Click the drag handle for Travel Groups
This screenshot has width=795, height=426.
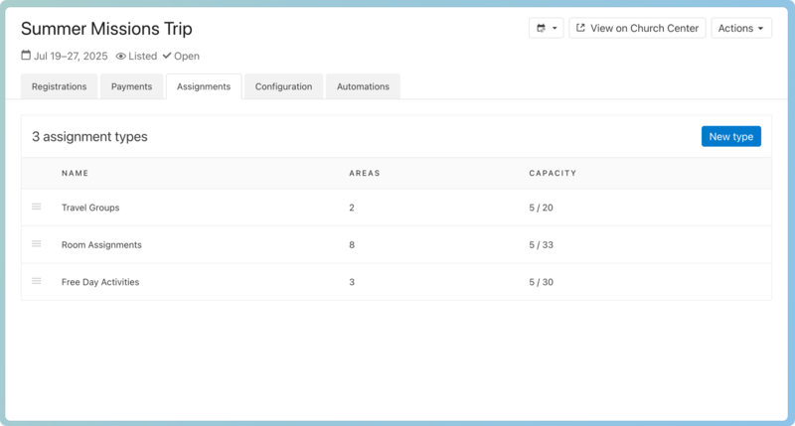pos(37,207)
